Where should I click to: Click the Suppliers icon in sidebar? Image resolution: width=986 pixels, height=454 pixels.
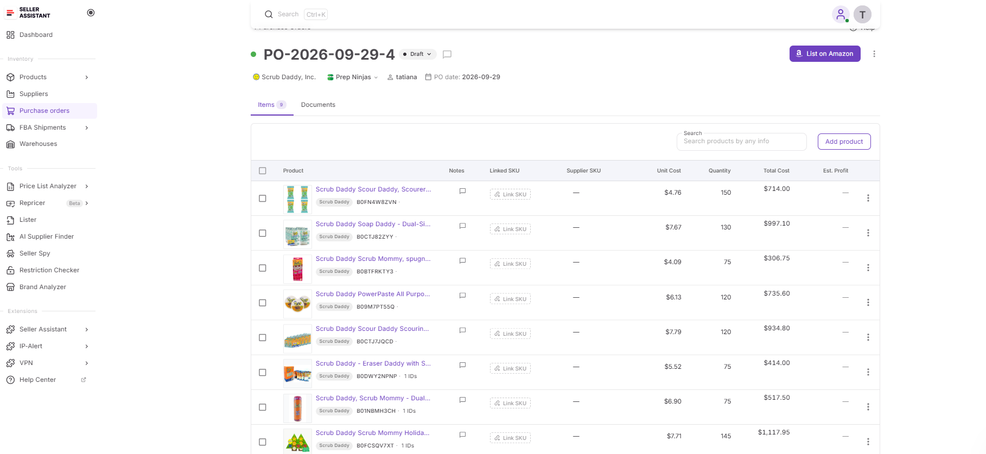[x=10, y=94]
